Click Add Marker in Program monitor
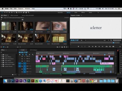 pos(78,47)
